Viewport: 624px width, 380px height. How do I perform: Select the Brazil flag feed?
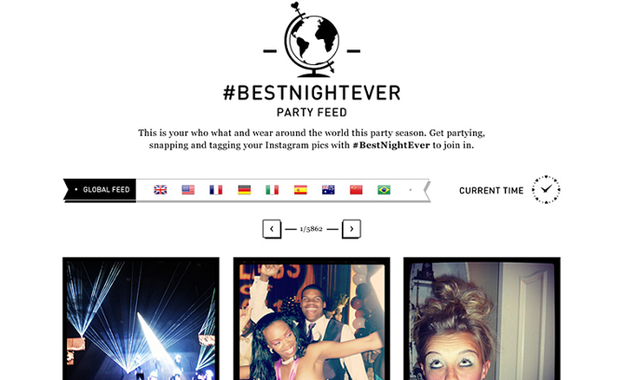[384, 190]
